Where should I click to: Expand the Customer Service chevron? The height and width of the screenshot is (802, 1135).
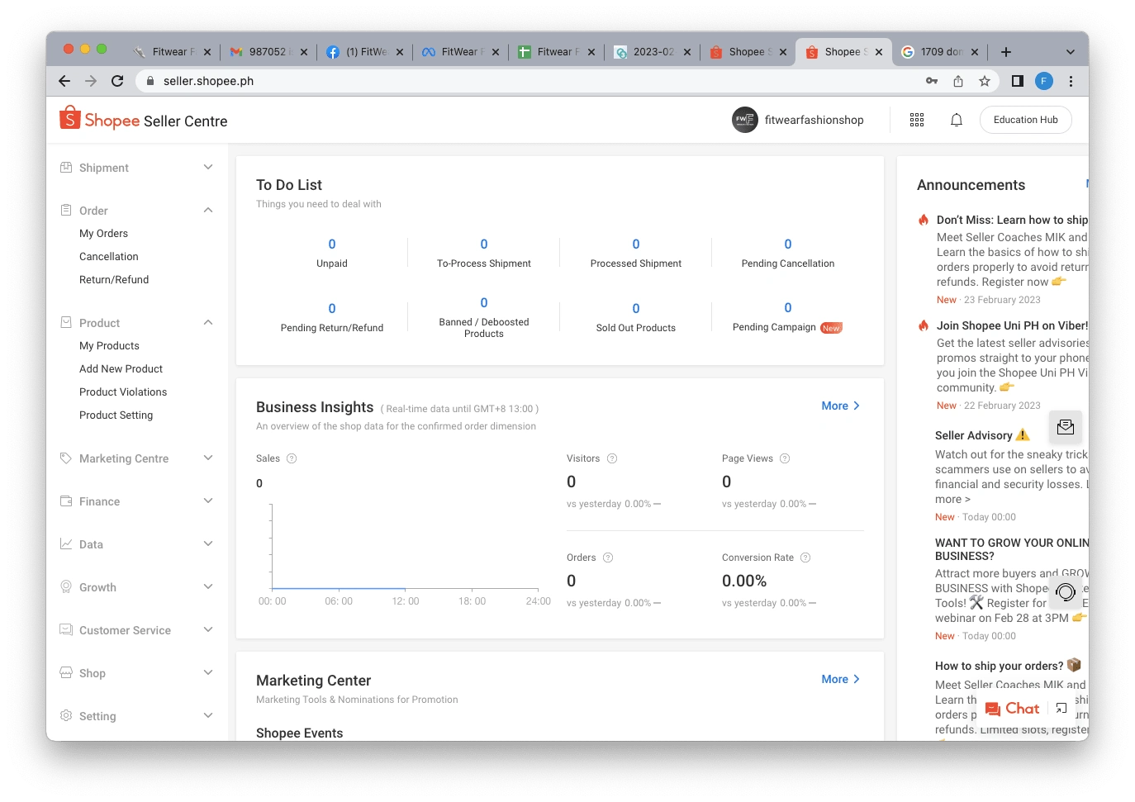208,629
